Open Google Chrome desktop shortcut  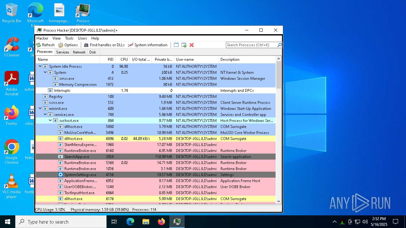click(12, 152)
